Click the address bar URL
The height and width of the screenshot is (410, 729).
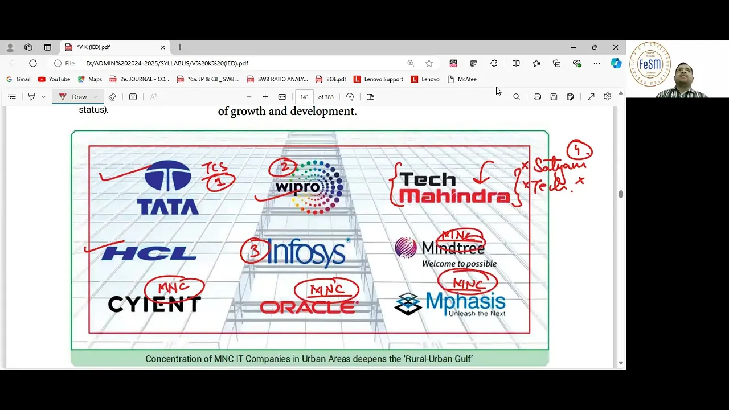(167, 63)
